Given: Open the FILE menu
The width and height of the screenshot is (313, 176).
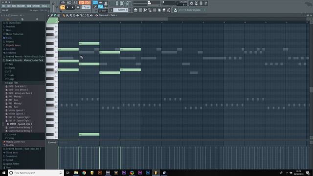Looking at the screenshot, I should tap(3, 6).
